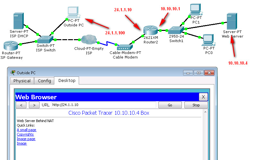Select the Desktop tab
Viewport: 258px width, 160px height.
click(x=67, y=81)
